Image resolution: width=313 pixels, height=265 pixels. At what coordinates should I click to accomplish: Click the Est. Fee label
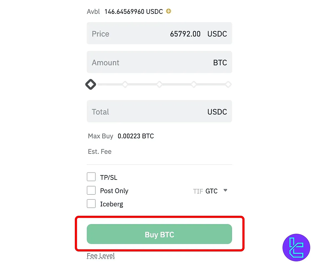pyautogui.click(x=100, y=151)
